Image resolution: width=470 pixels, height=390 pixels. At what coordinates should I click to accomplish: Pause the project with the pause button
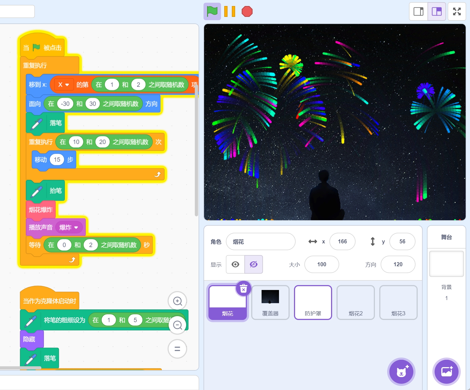(x=229, y=11)
